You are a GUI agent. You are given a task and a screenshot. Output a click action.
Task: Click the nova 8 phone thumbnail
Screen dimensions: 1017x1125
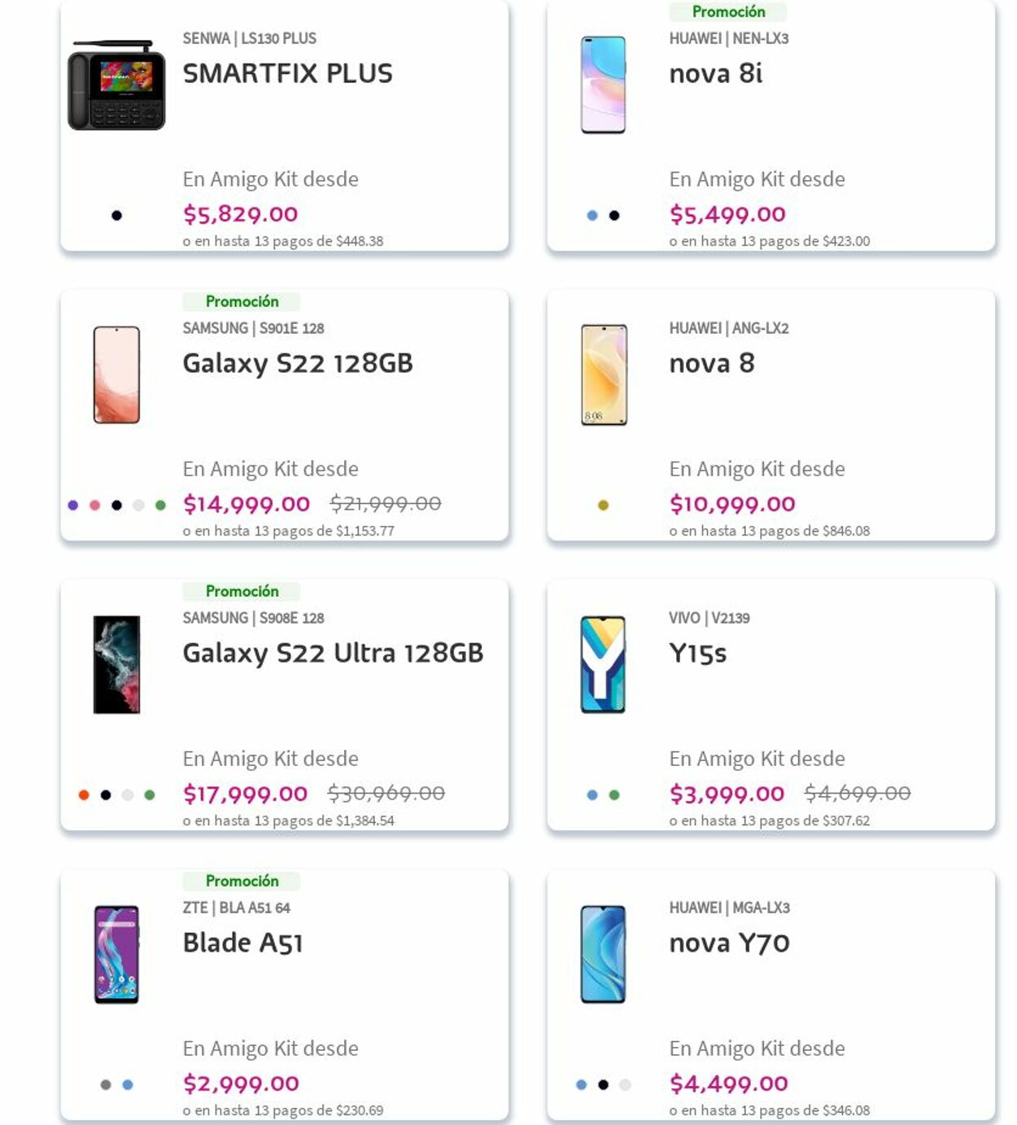coord(604,374)
